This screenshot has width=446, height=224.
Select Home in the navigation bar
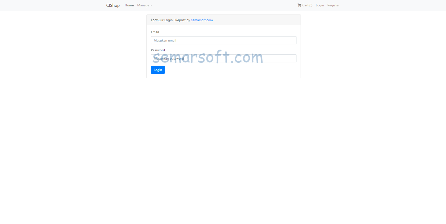129,5
